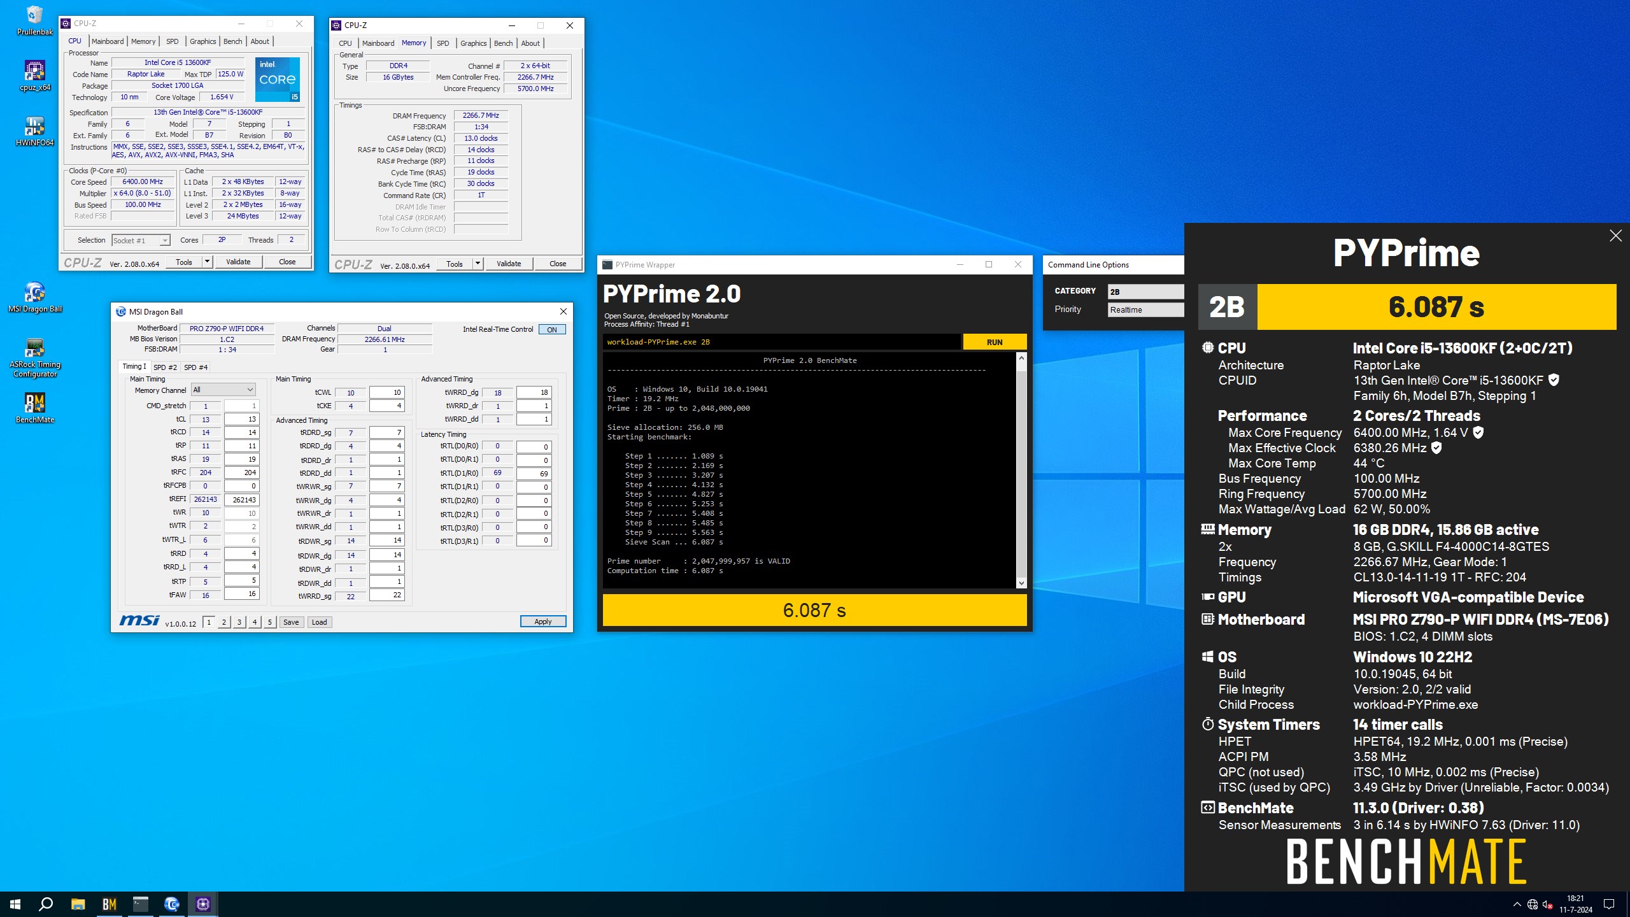Open taskbar search magnifier
The height and width of the screenshot is (917, 1630).
tap(46, 904)
